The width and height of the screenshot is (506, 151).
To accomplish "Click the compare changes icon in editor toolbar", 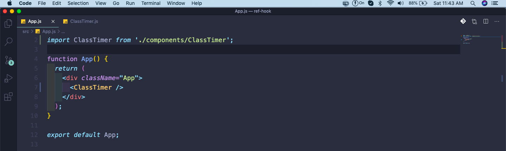I will (474, 21).
